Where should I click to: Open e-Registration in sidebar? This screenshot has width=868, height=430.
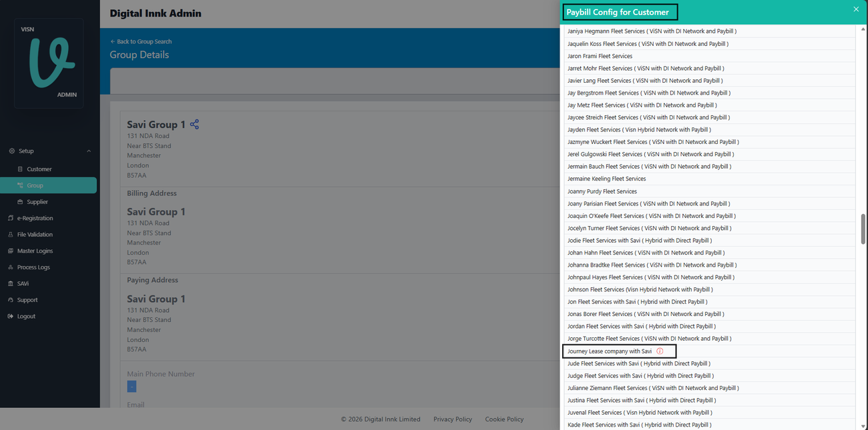point(35,218)
